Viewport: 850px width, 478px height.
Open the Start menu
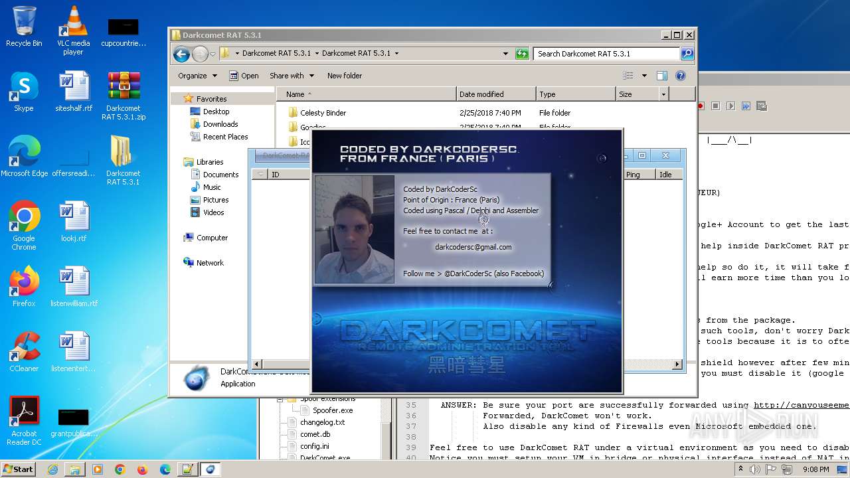(x=18, y=469)
